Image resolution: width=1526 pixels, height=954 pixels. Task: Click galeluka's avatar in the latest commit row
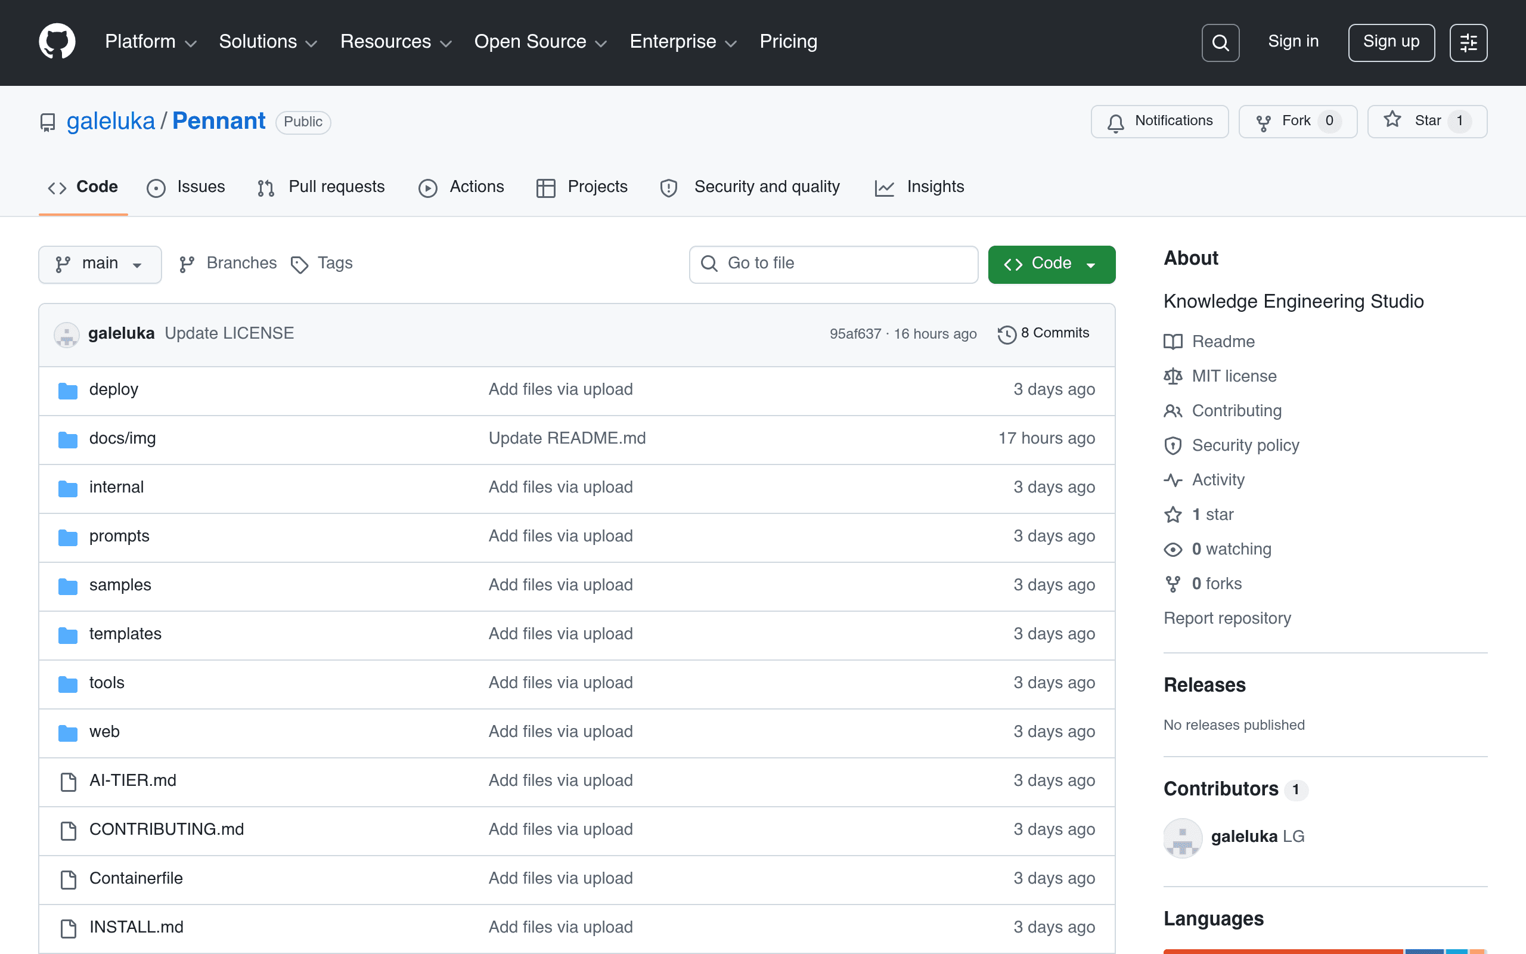click(x=67, y=334)
